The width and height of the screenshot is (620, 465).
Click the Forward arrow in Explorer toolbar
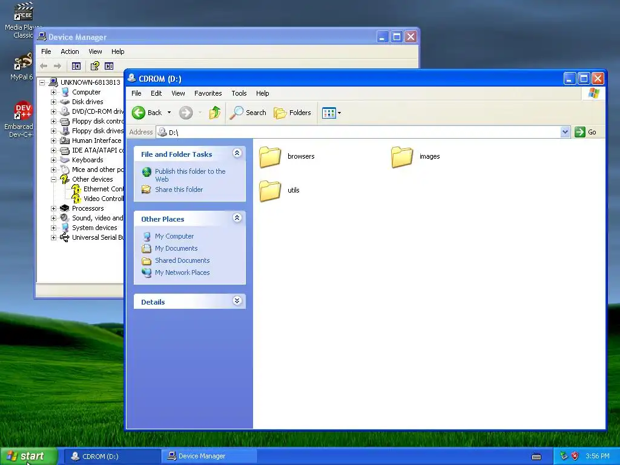pos(185,113)
